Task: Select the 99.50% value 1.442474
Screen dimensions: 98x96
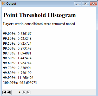Action: pyautogui.click(x=24, y=58)
